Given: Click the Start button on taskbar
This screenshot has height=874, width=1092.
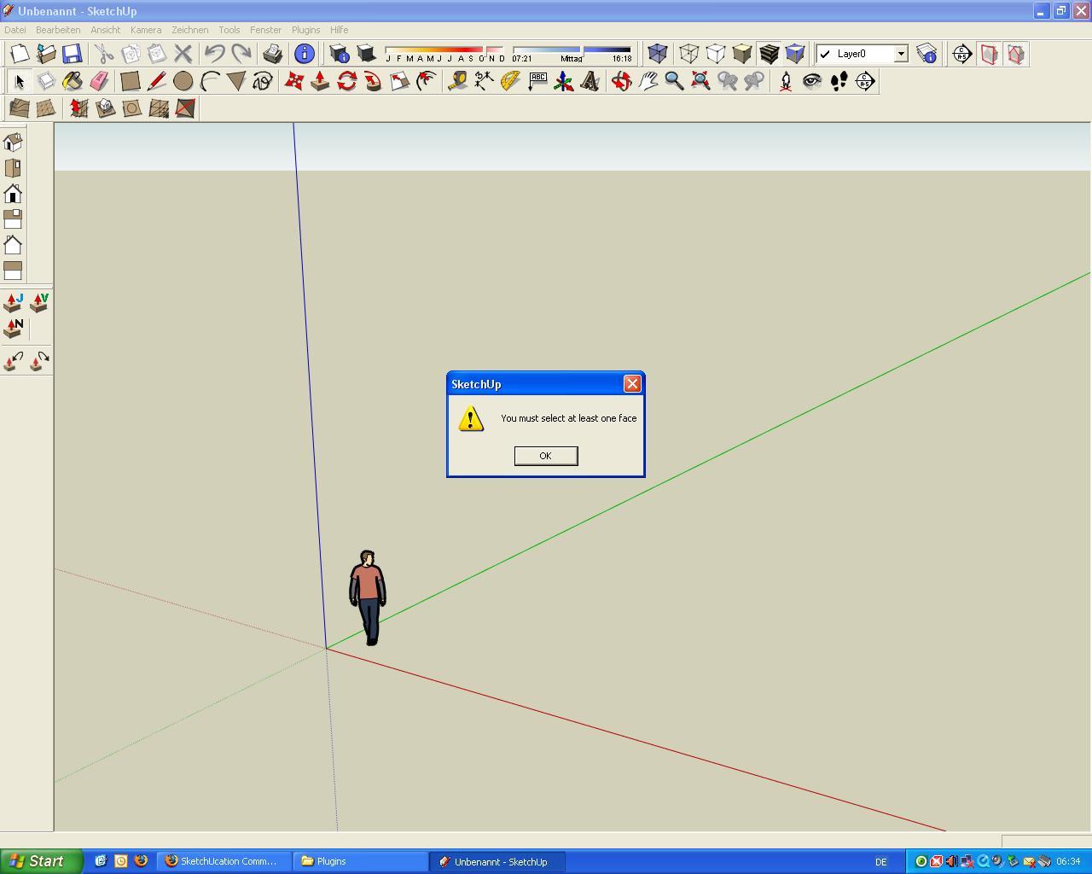Looking at the screenshot, I should (x=41, y=861).
